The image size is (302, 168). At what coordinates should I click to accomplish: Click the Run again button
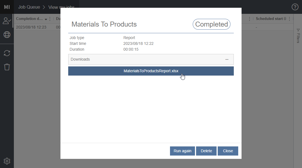coord(182,151)
